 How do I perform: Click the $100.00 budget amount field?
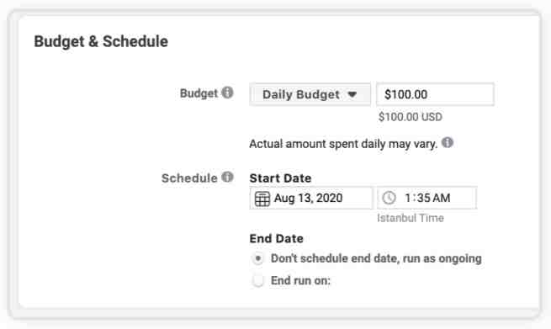[435, 94]
